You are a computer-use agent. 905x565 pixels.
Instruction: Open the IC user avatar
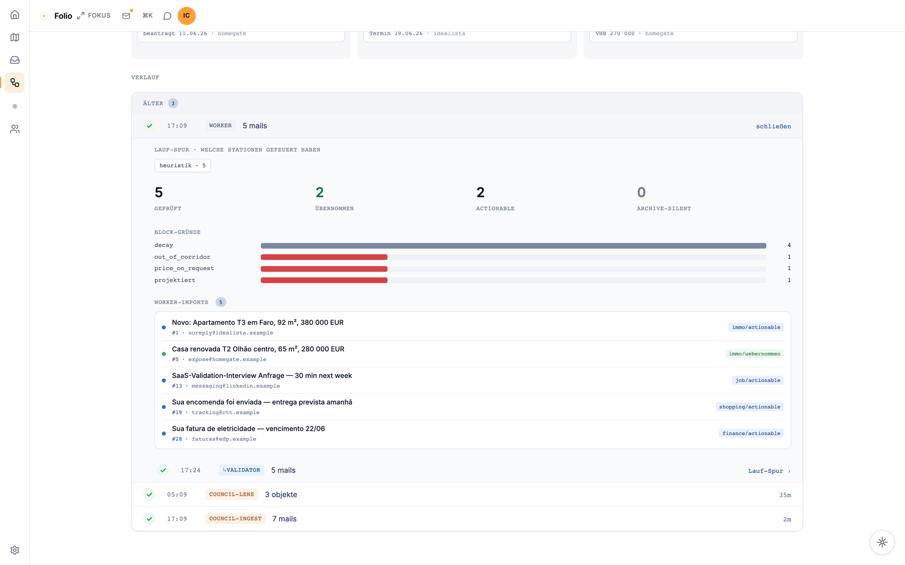187,16
